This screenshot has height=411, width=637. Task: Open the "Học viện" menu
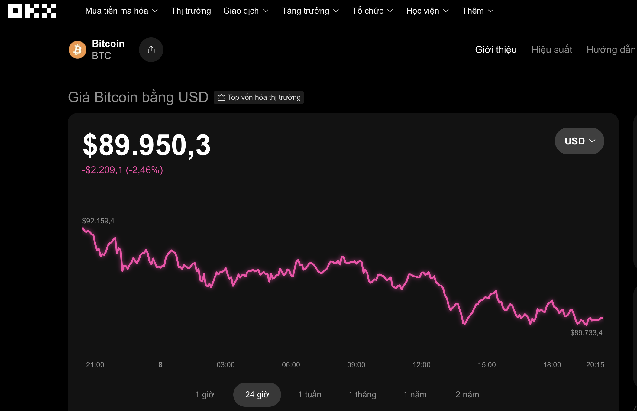point(427,11)
